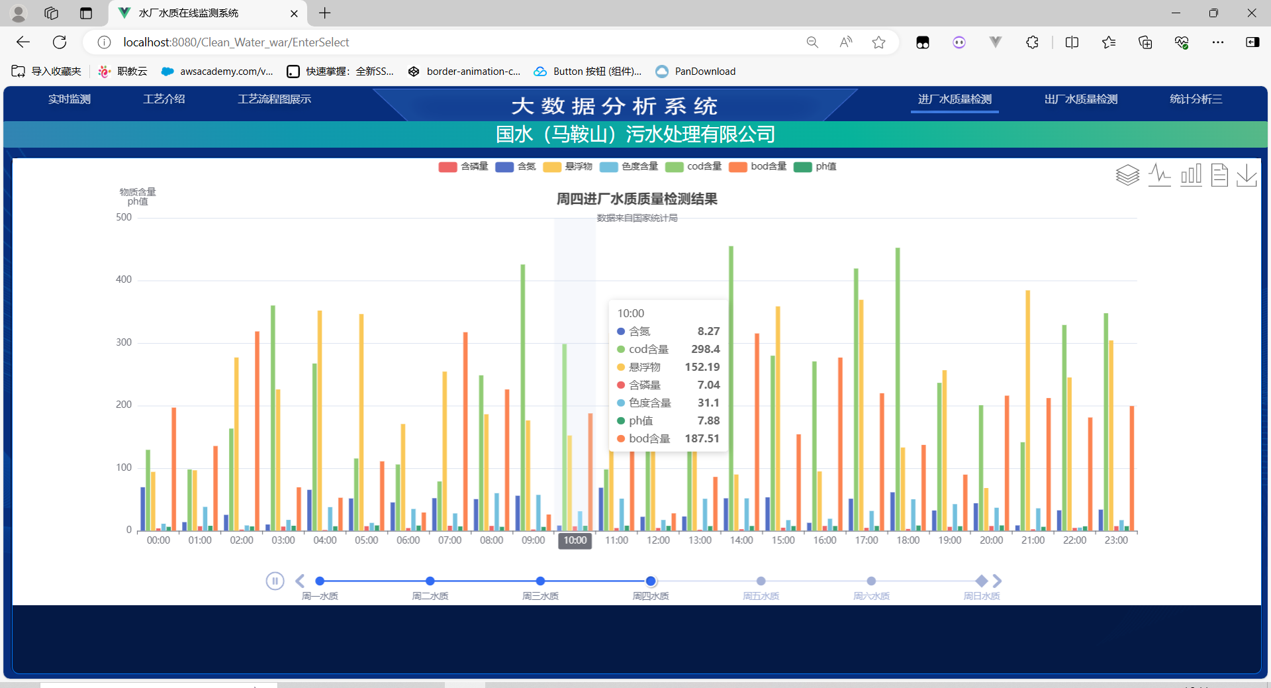Open browser extensions puzzle icon
Viewport: 1271px width, 688px height.
(1032, 42)
